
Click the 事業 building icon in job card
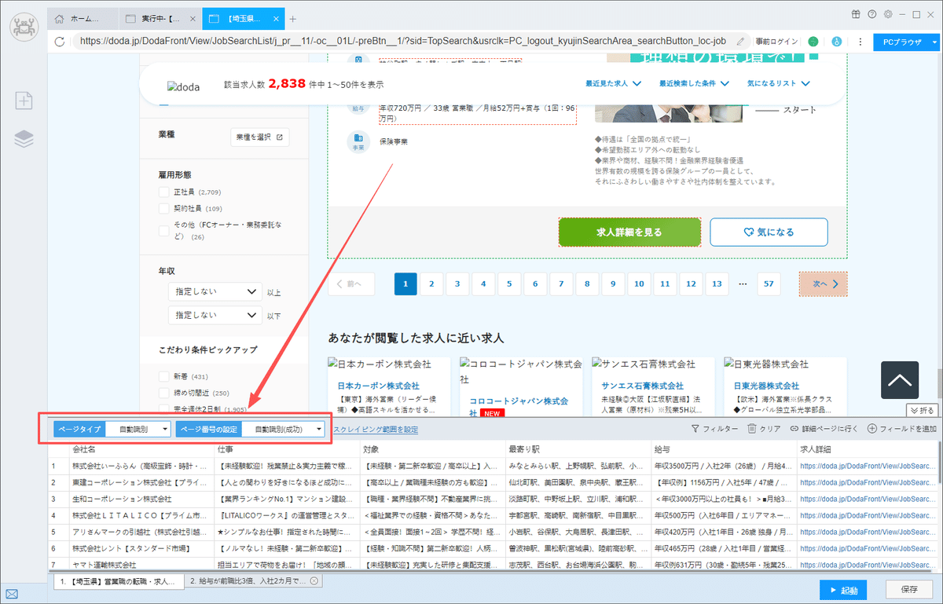(x=358, y=141)
